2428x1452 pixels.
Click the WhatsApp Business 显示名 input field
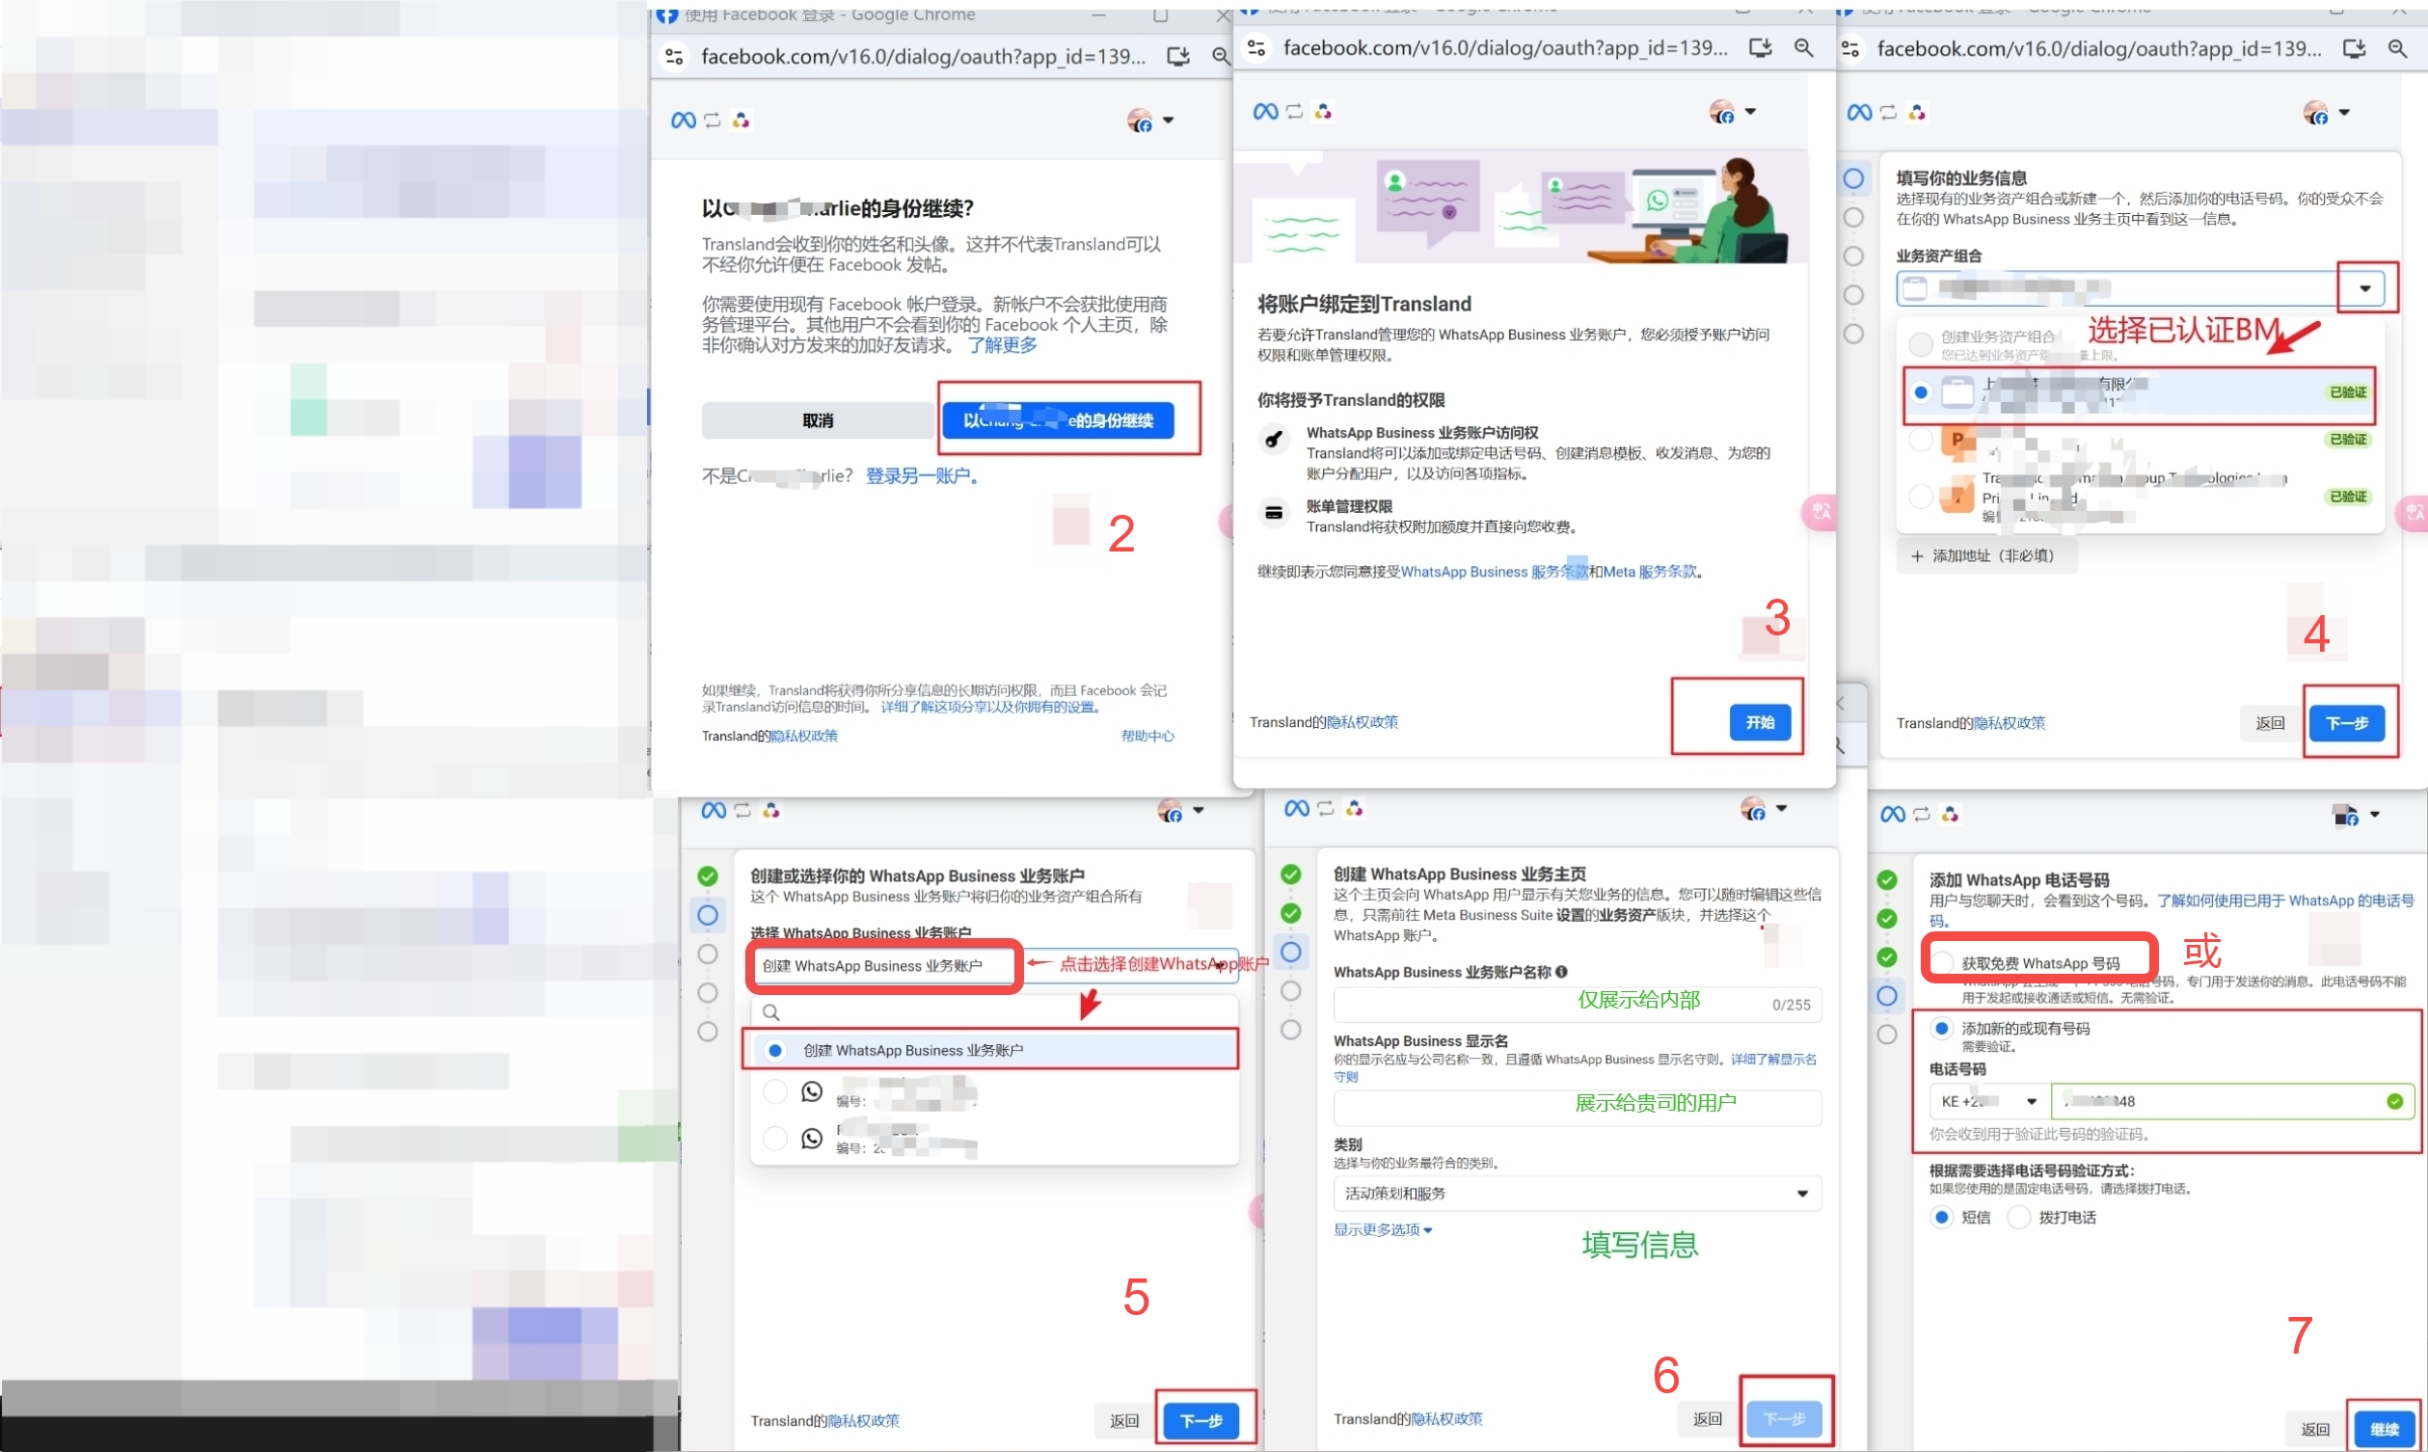pyautogui.click(x=1577, y=1109)
